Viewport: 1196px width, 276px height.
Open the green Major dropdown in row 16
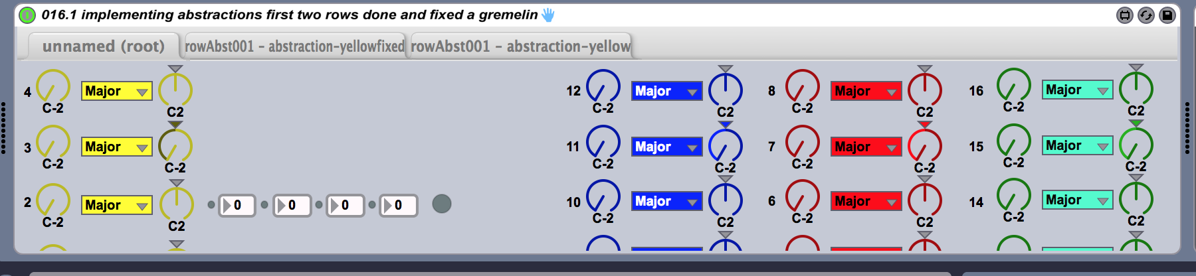click(x=1077, y=90)
